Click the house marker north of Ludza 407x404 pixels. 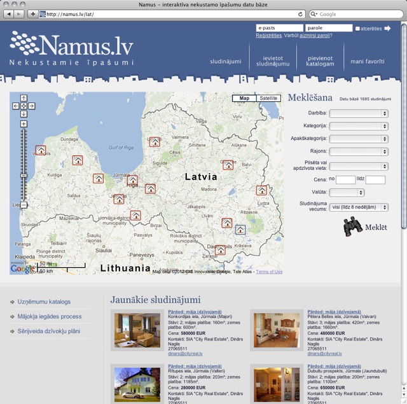[x=261, y=190]
